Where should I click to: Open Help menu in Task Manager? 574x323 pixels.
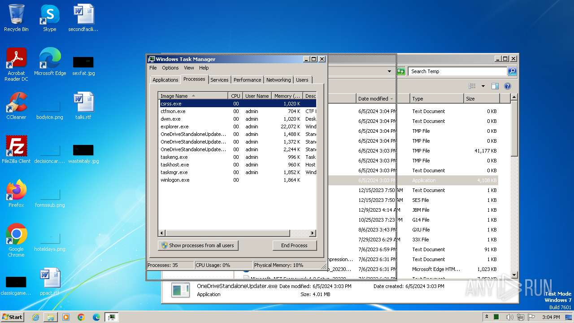click(204, 68)
